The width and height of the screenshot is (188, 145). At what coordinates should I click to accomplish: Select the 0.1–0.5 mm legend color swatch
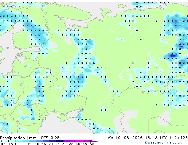point(5,141)
